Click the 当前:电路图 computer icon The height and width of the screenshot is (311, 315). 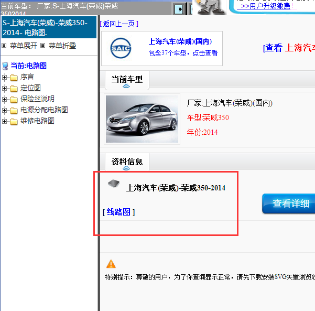click(x=5, y=66)
